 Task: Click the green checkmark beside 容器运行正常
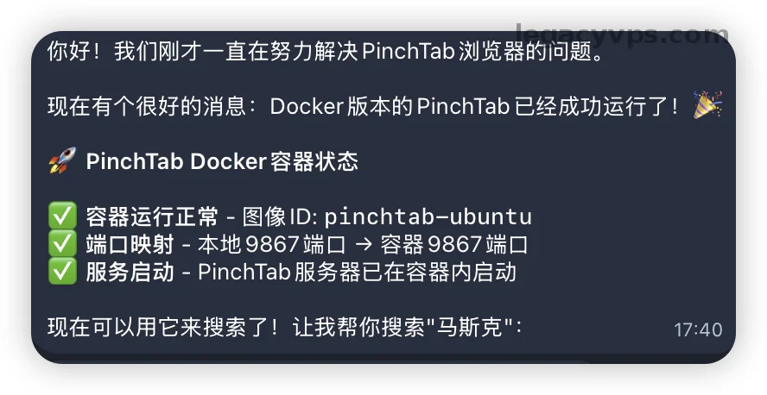click(62, 216)
